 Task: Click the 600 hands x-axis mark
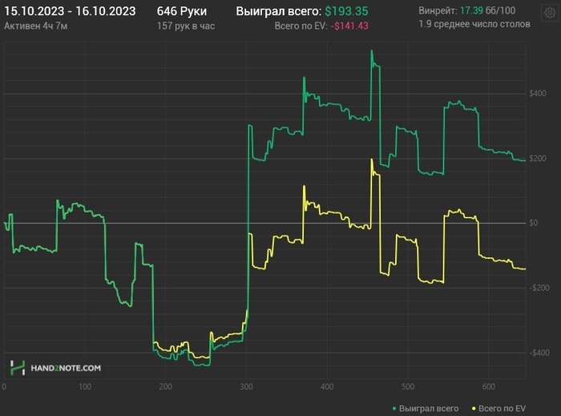tap(486, 388)
